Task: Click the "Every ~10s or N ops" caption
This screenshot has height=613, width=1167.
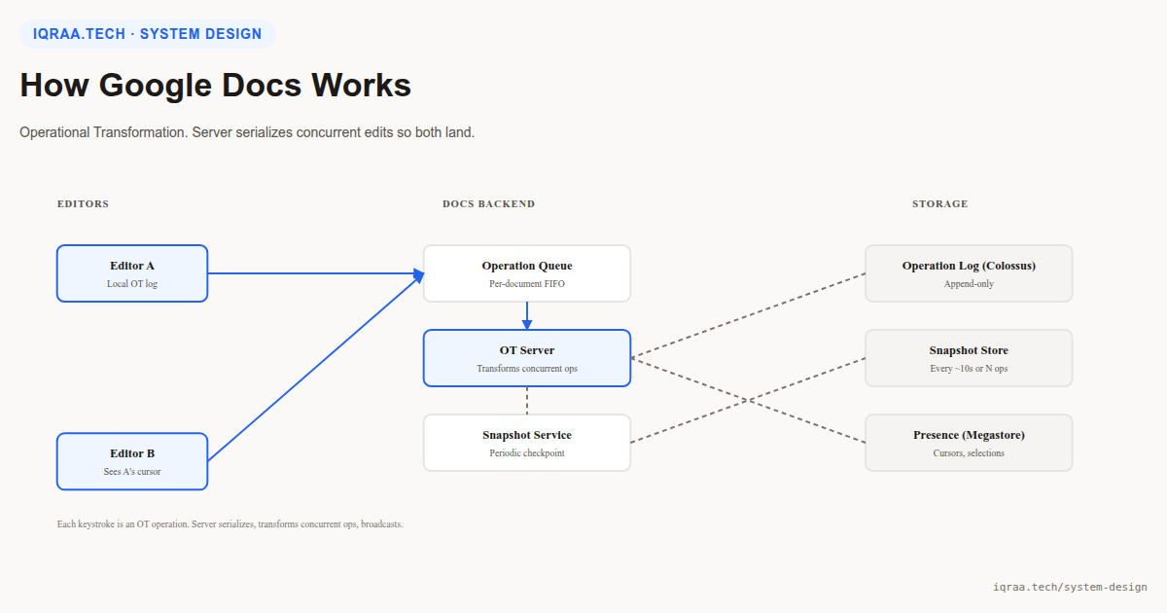Action: pos(969,369)
